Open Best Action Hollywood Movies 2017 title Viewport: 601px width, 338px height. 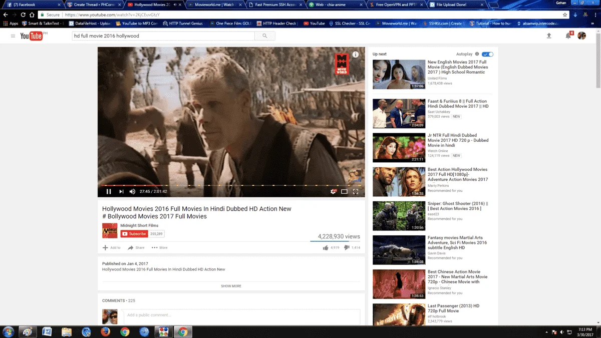(x=458, y=174)
